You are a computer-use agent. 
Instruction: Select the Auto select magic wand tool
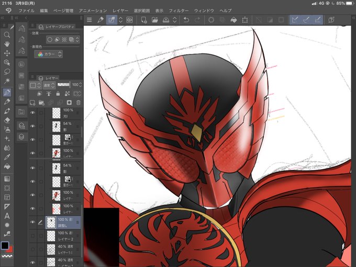7,81
